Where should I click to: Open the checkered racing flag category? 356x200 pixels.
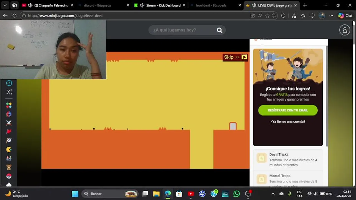tap(9, 141)
